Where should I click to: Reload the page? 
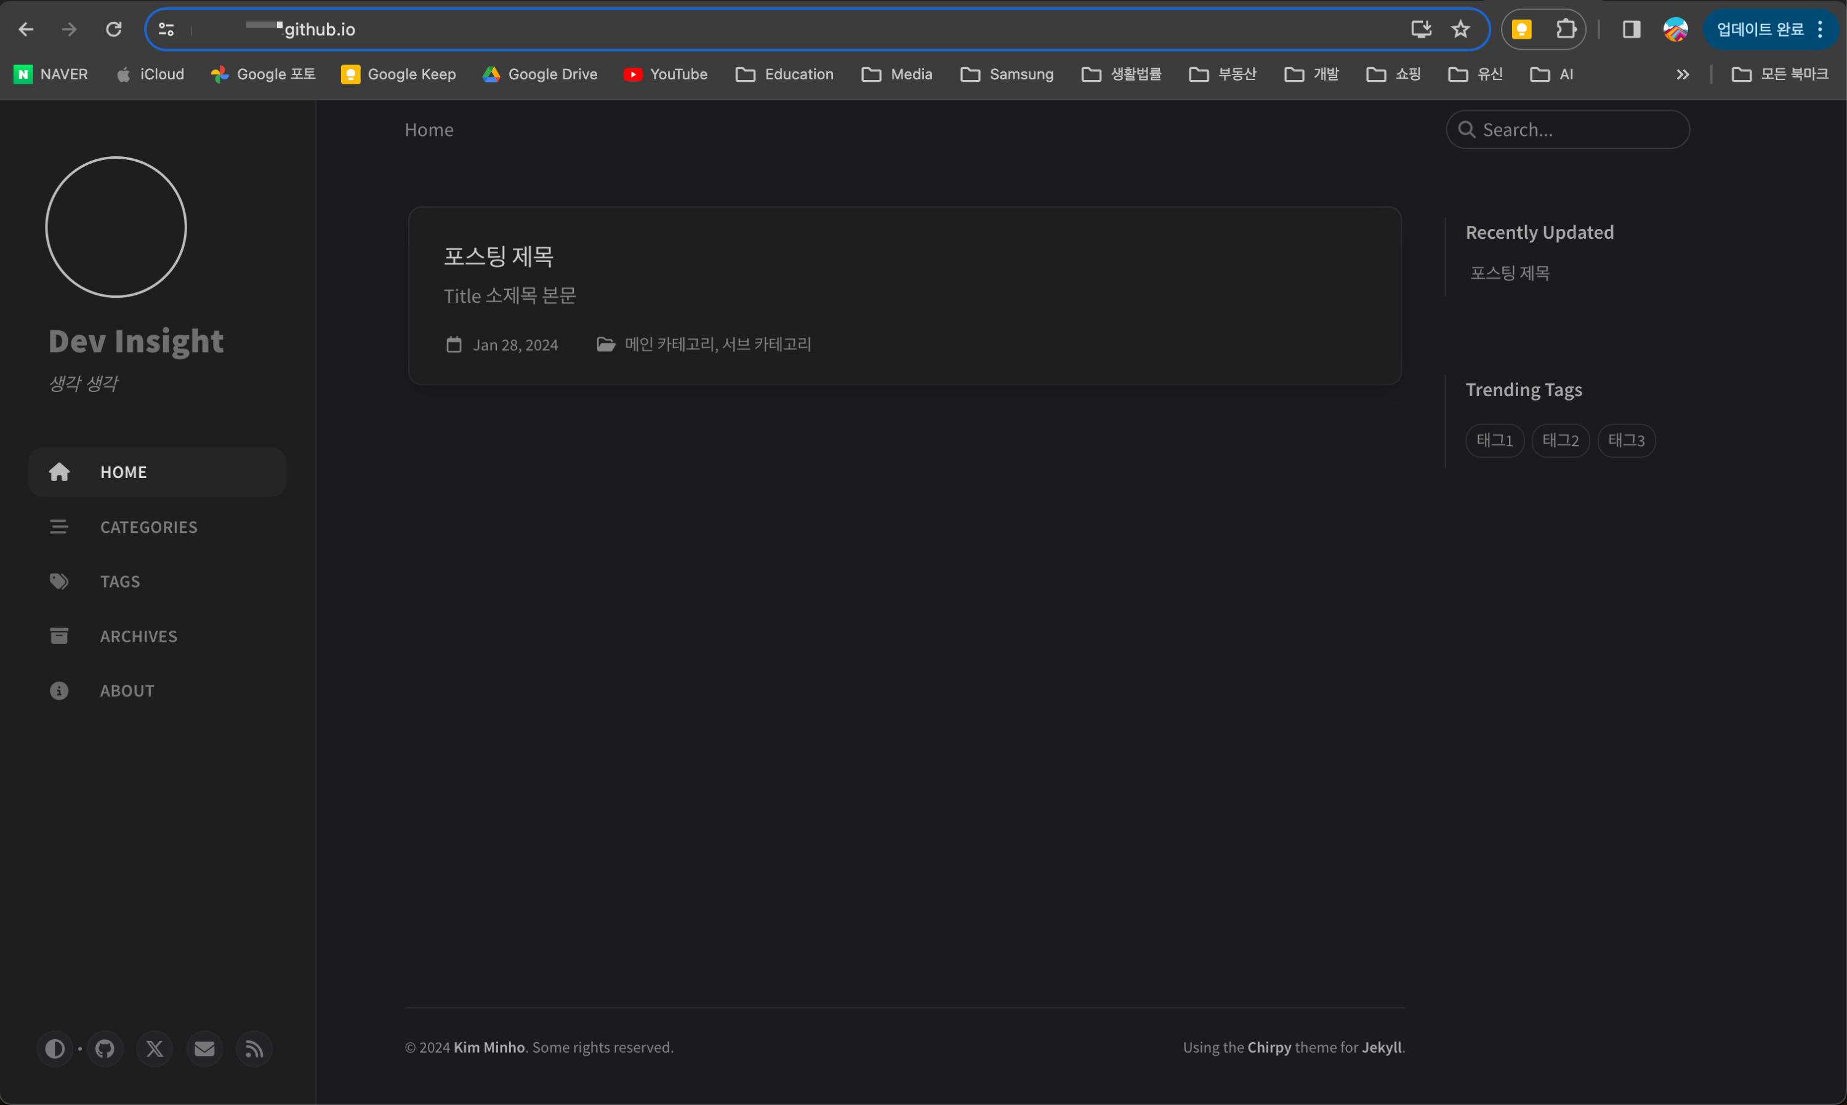pos(113,30)
